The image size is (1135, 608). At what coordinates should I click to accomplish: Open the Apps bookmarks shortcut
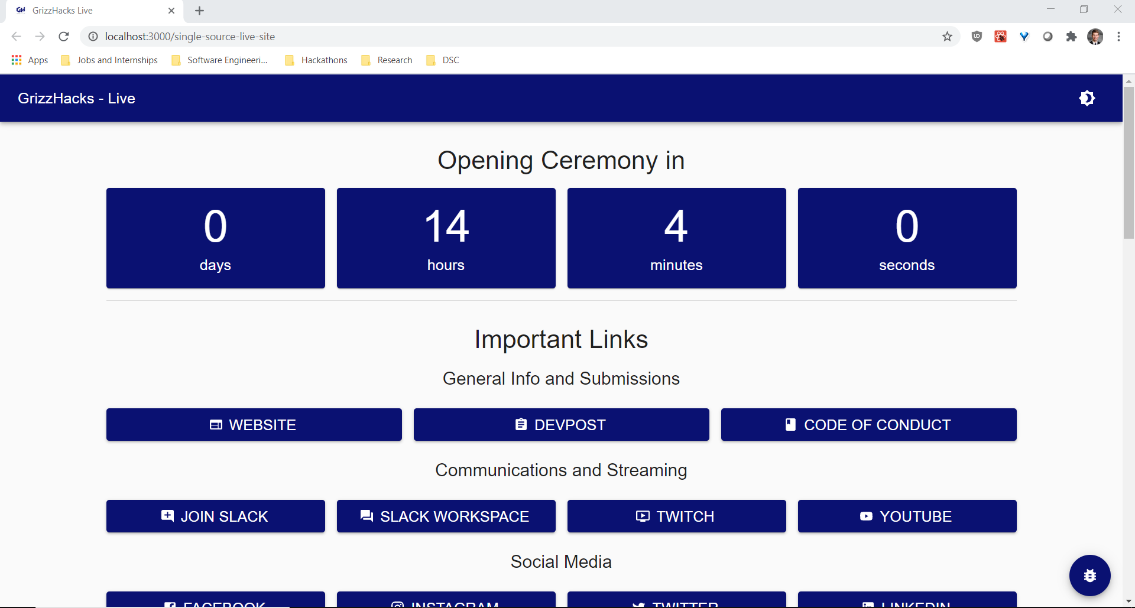pyautogui.click(x=30, y=60)
